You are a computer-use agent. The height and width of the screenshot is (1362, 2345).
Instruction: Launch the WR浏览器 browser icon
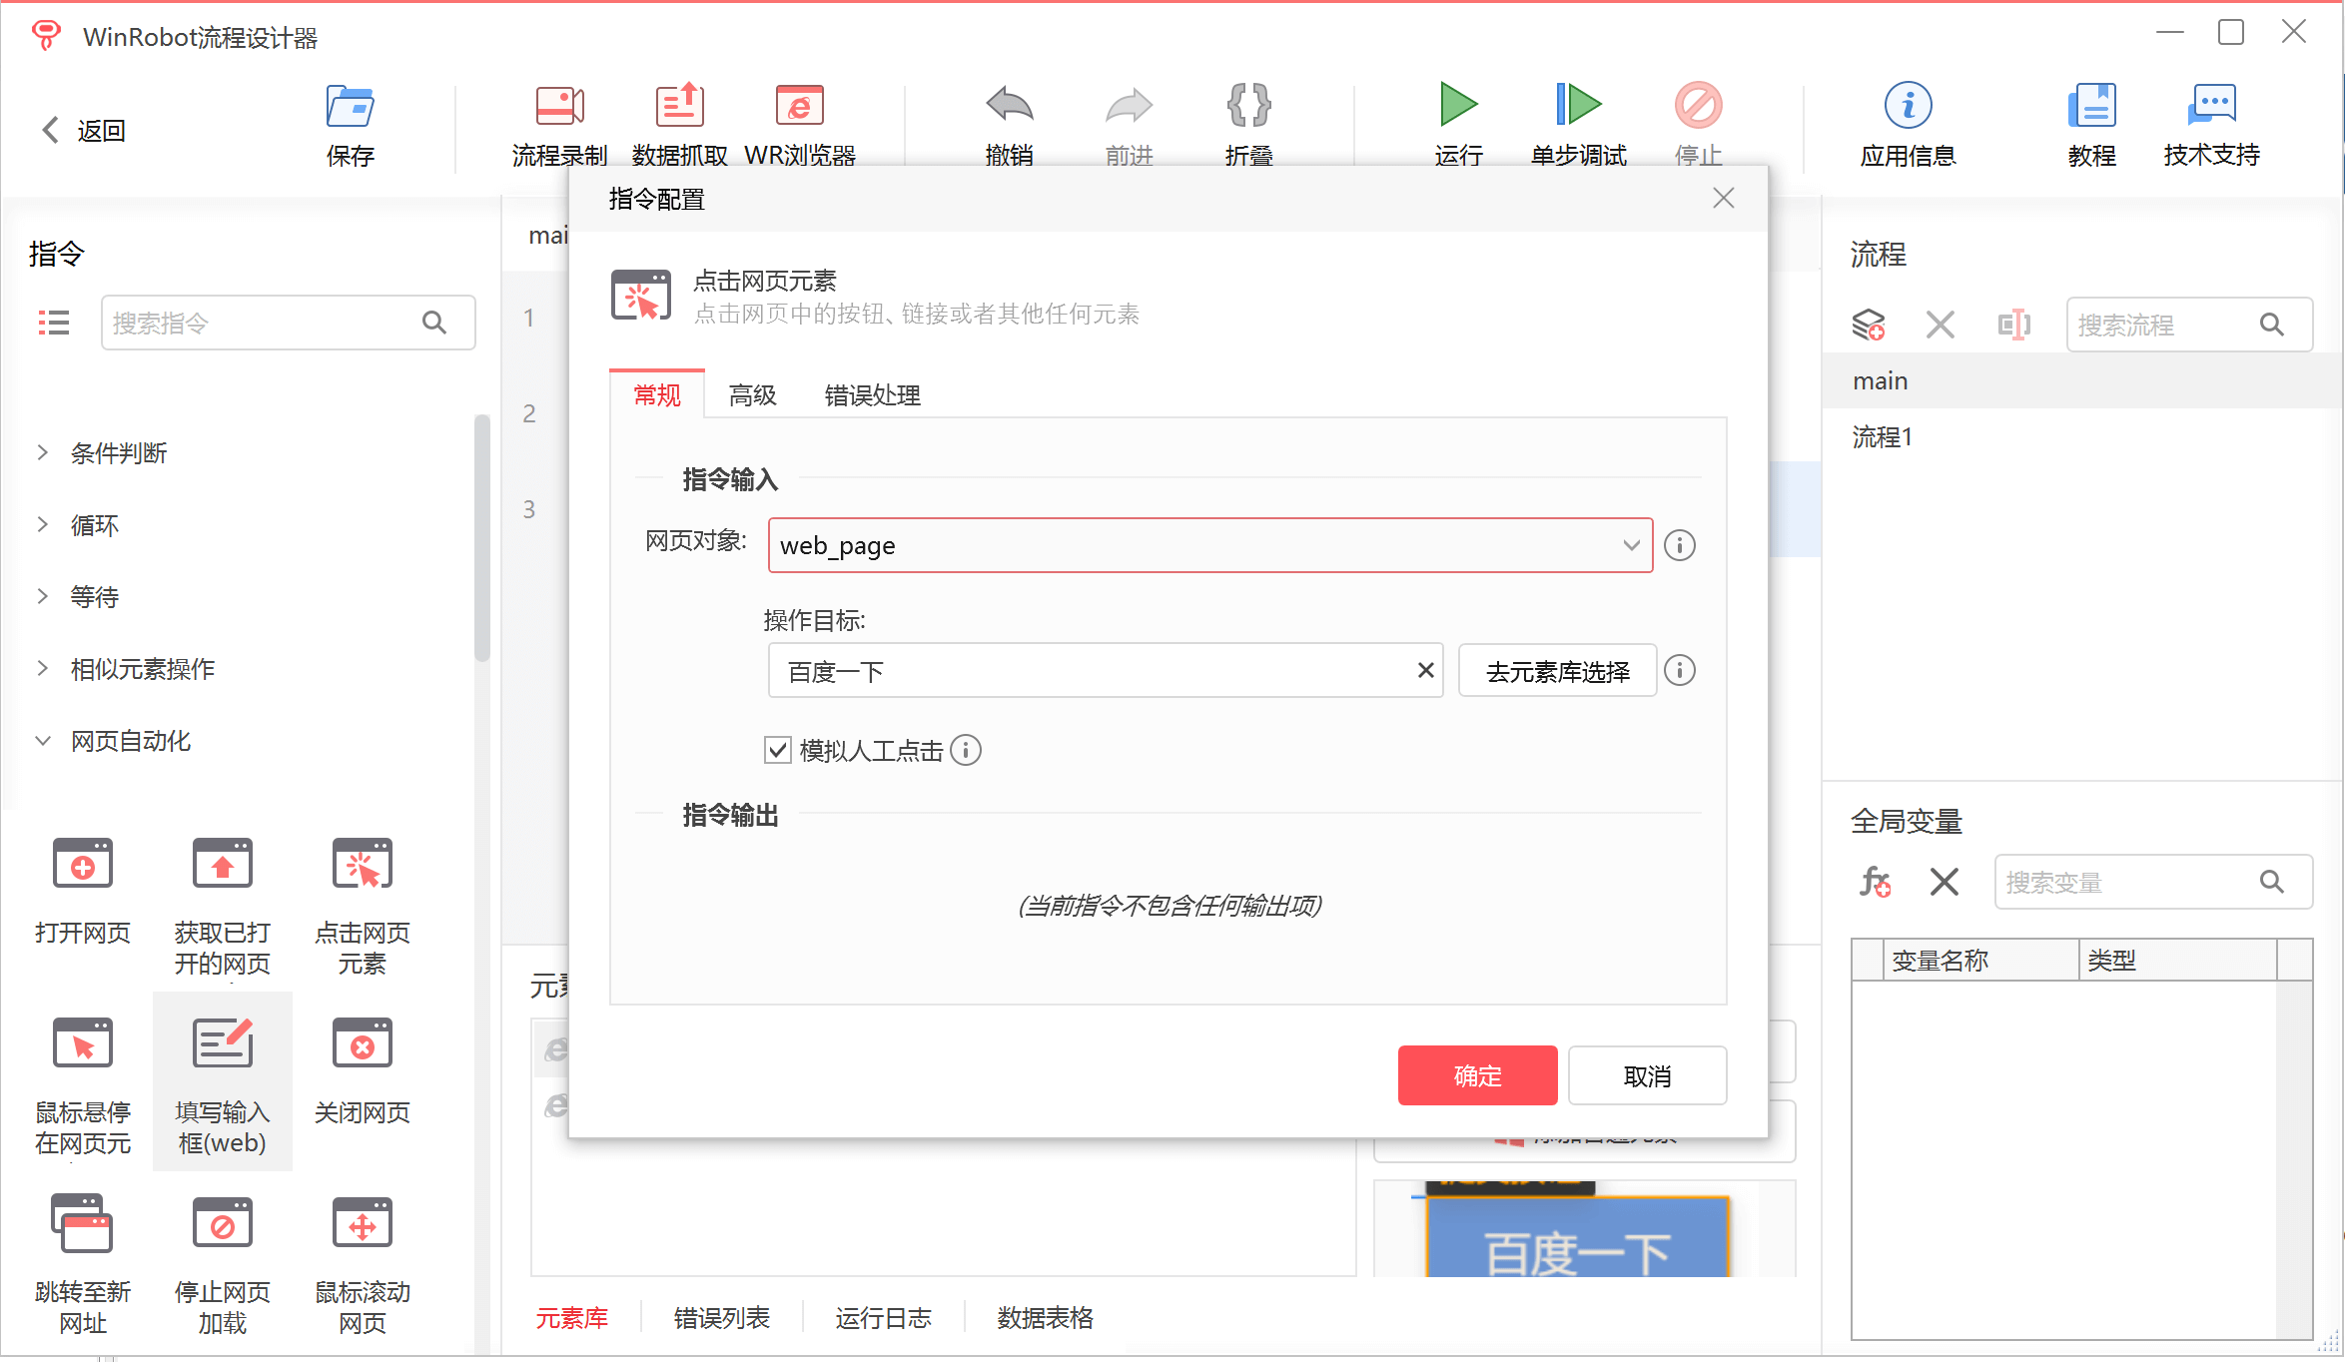point(799,106)
